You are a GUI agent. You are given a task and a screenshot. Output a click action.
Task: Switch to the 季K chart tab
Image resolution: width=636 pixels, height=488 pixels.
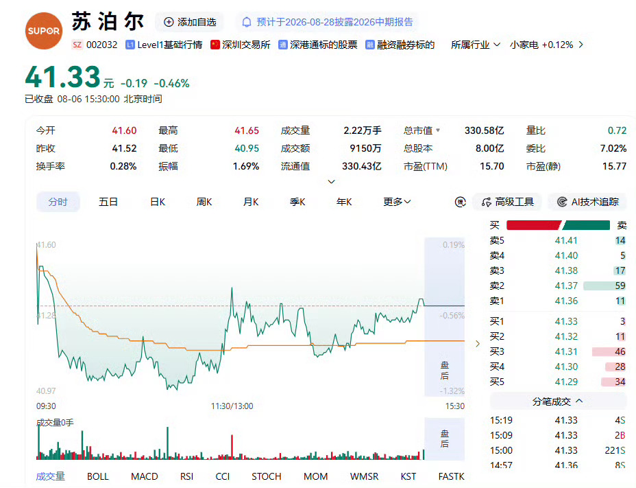297,202
